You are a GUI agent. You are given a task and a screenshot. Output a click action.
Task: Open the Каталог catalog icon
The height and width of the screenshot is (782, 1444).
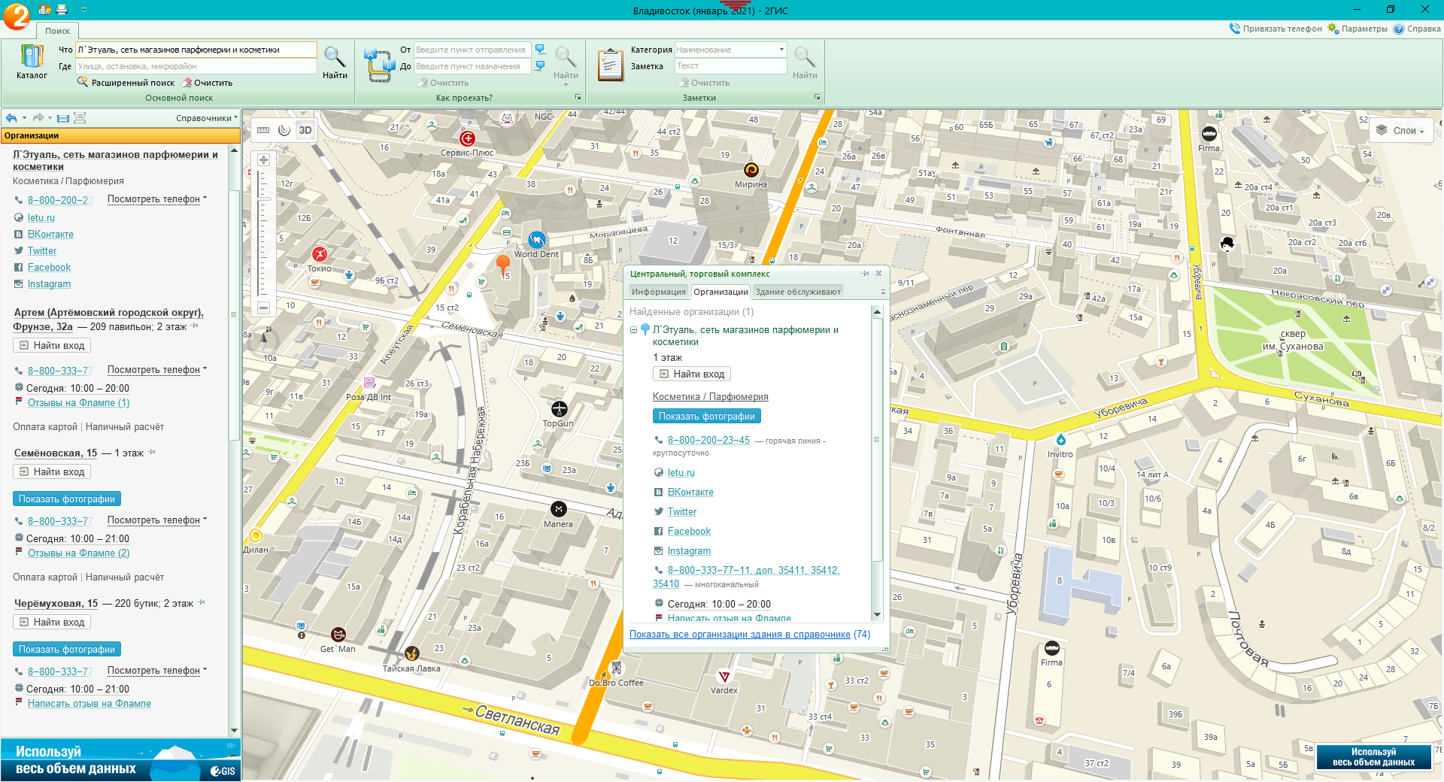[32, 62]
